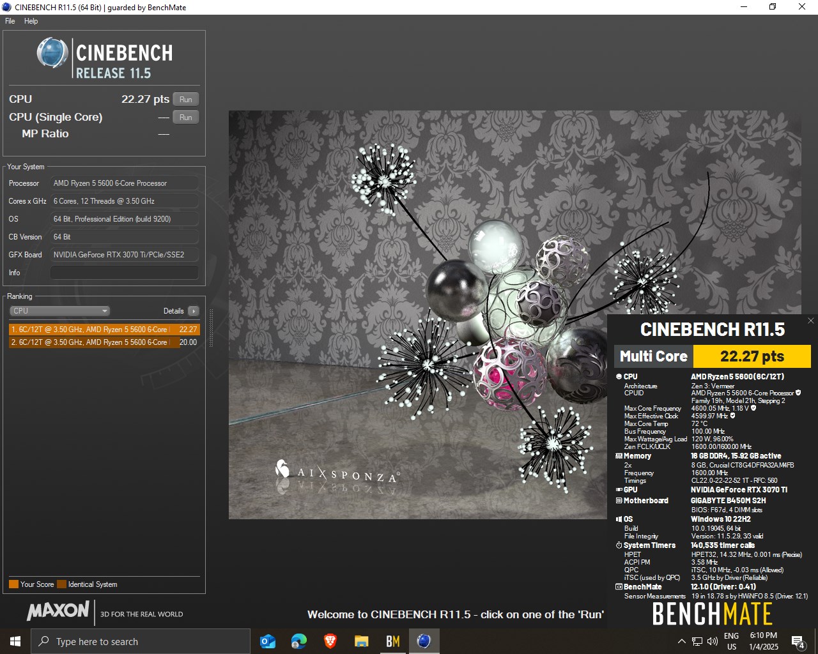
Task: Click the orange Your Score legend swatch
Action: (x=13, y=584)
